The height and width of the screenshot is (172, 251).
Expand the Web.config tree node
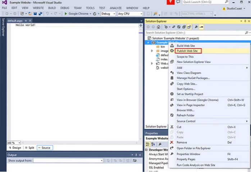[152, 63]
